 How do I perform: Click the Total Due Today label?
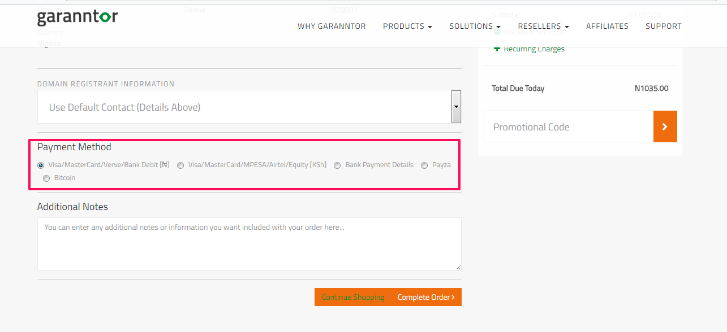pyautogui.click(x=518, y=89)
